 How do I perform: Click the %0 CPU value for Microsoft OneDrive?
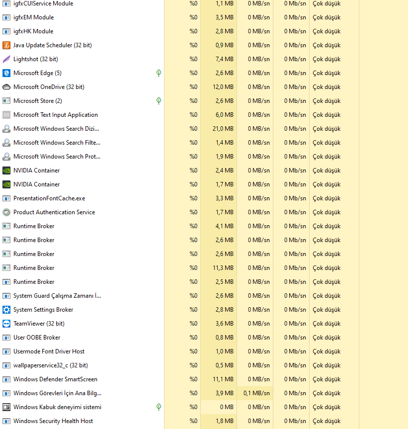click(193, 87)
